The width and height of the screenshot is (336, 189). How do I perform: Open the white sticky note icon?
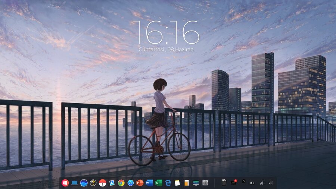pyautogui.click(x=177, y=183)
